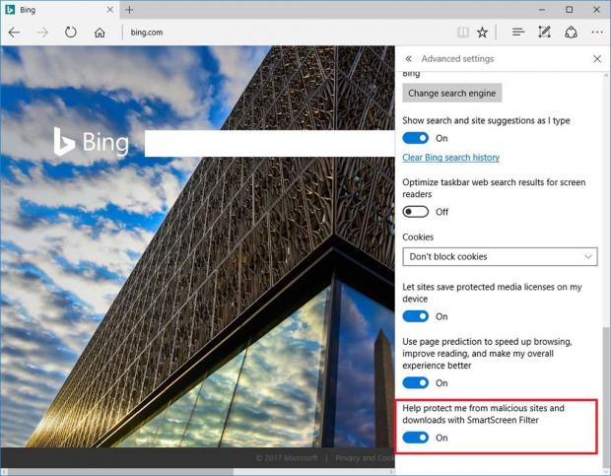This screenshot has width=611, height=476.
Task: Click the address bar showing bing.com
Action: click(x=289, y=33)
